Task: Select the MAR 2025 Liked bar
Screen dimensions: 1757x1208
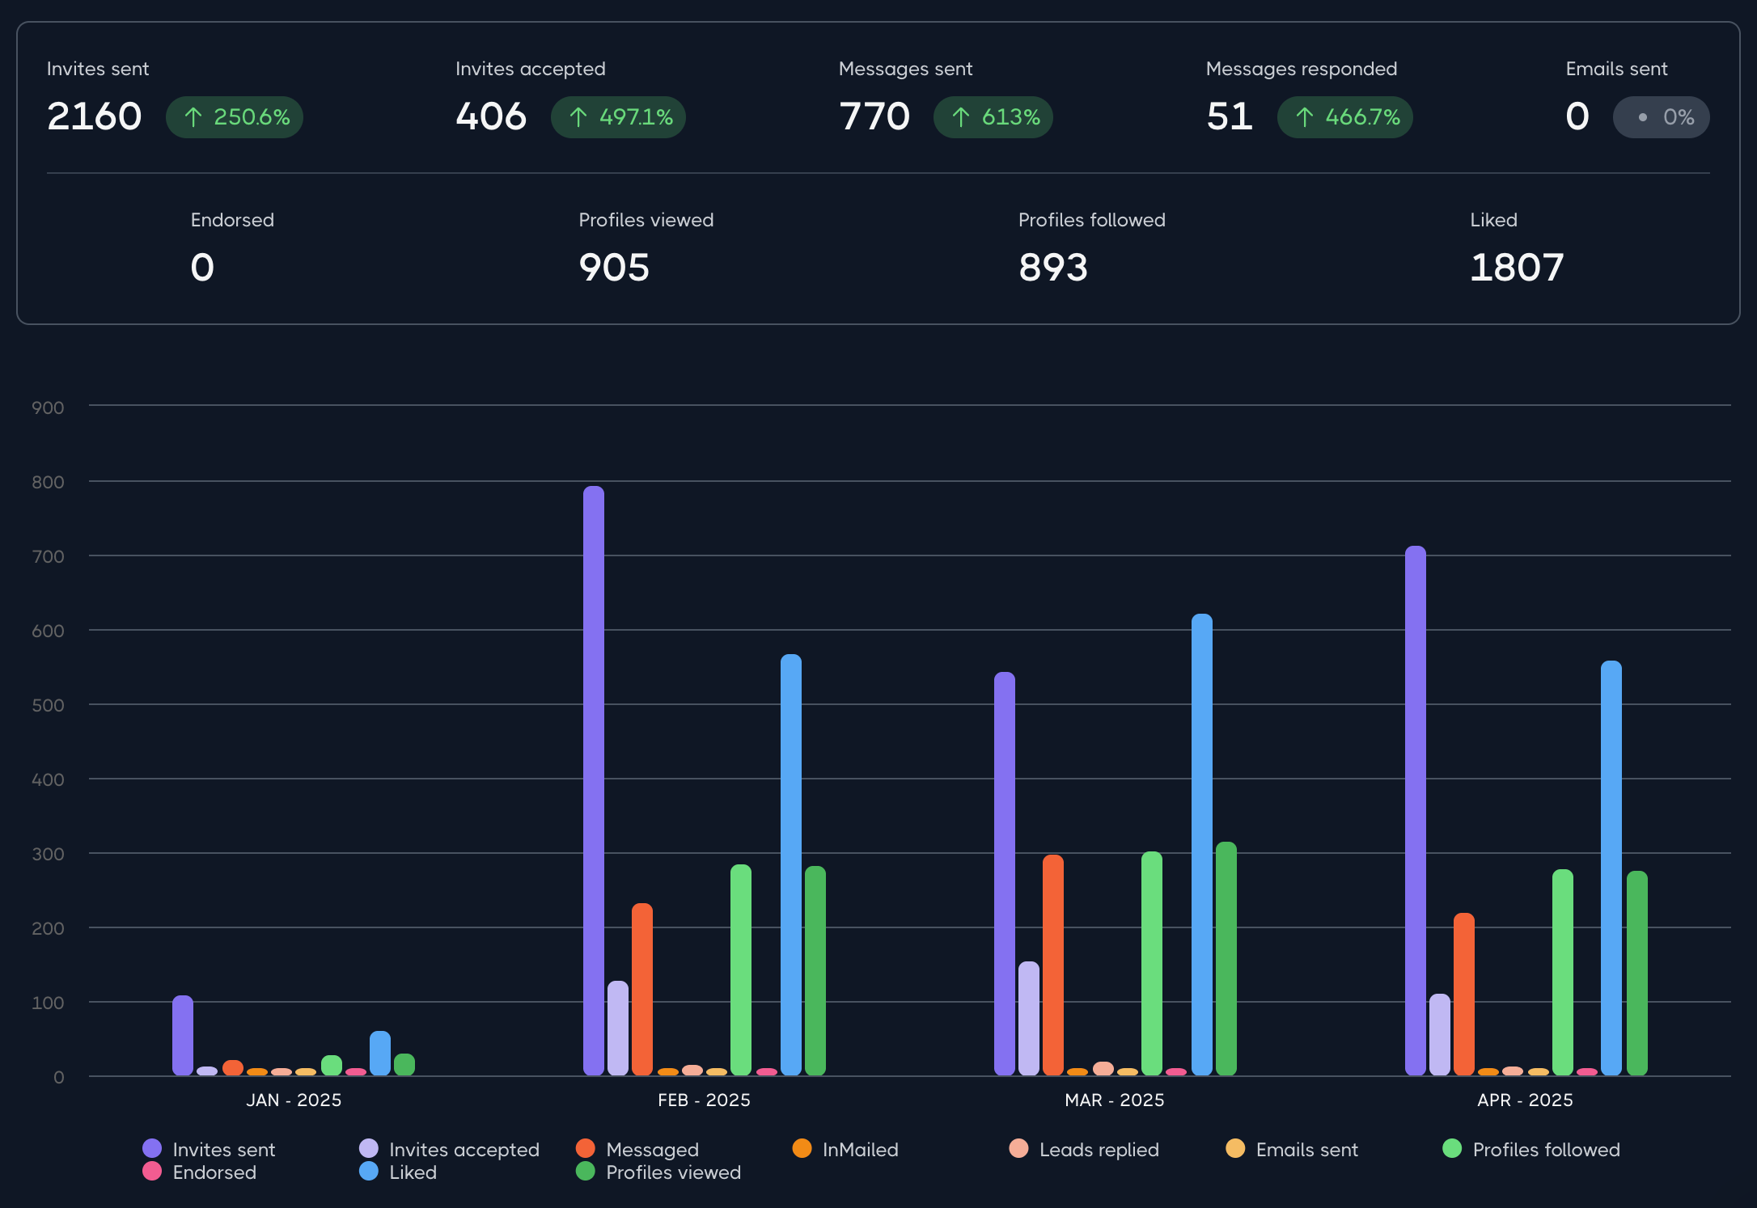Action: click(x=1202, y=844)
